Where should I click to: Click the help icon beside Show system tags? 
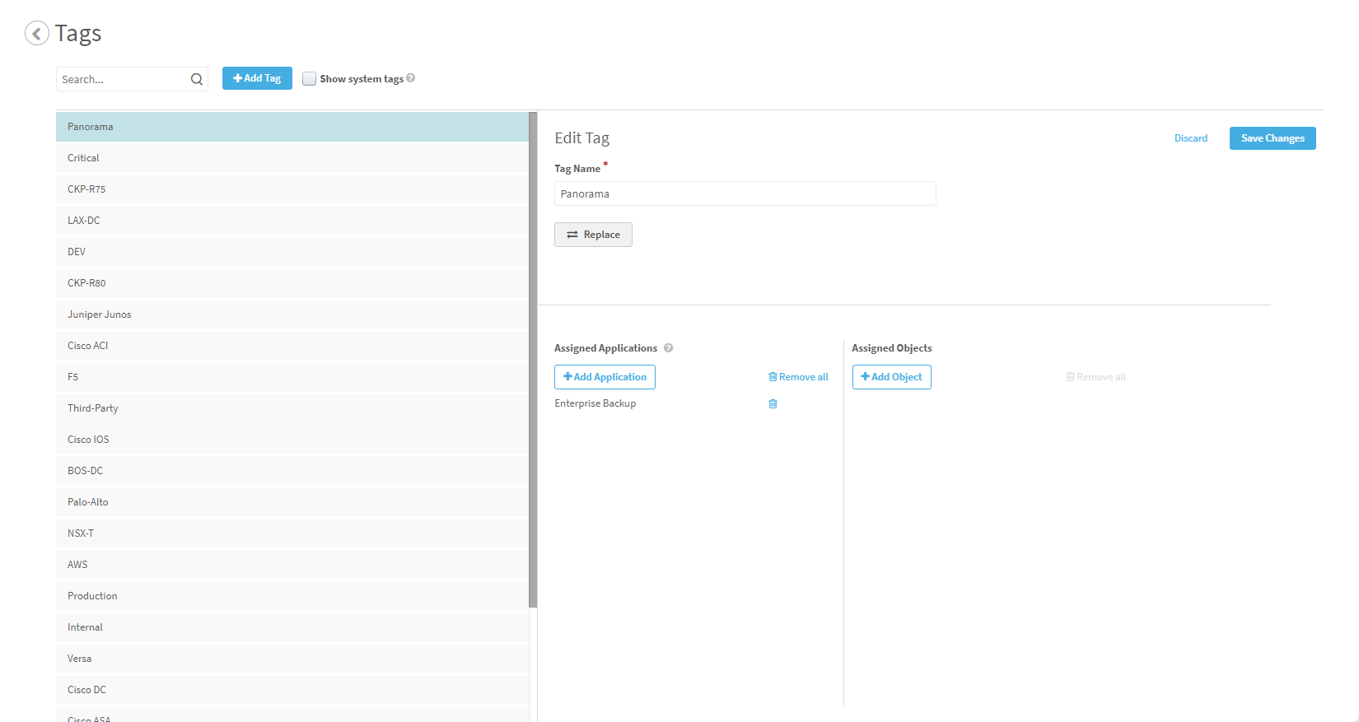411,78
